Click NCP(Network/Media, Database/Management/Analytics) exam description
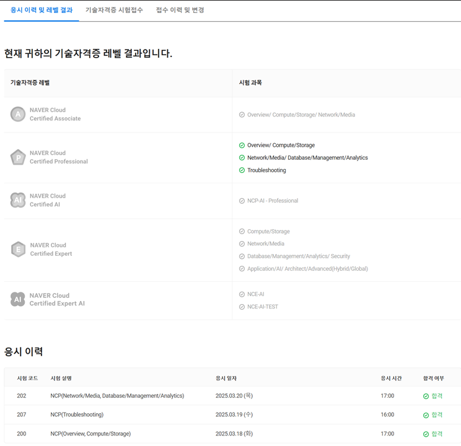The image size is (461, 446). coord(117,396)
